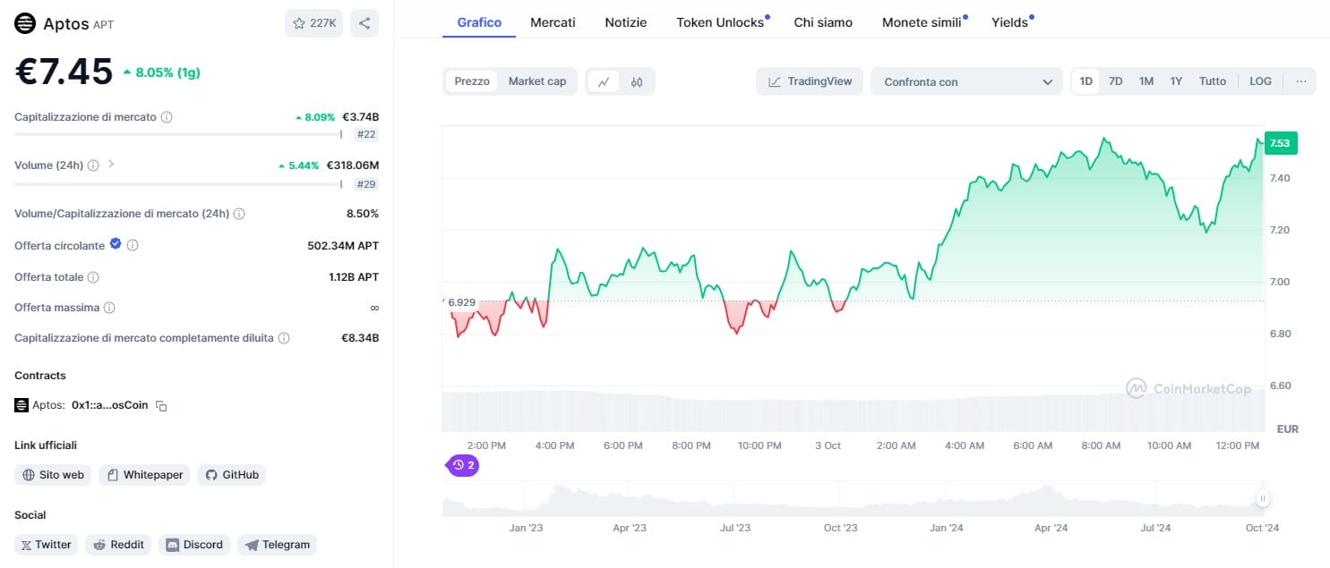Toggle the chart to Prezzo view
This screenshot has width=1330, height=568.
472,81
